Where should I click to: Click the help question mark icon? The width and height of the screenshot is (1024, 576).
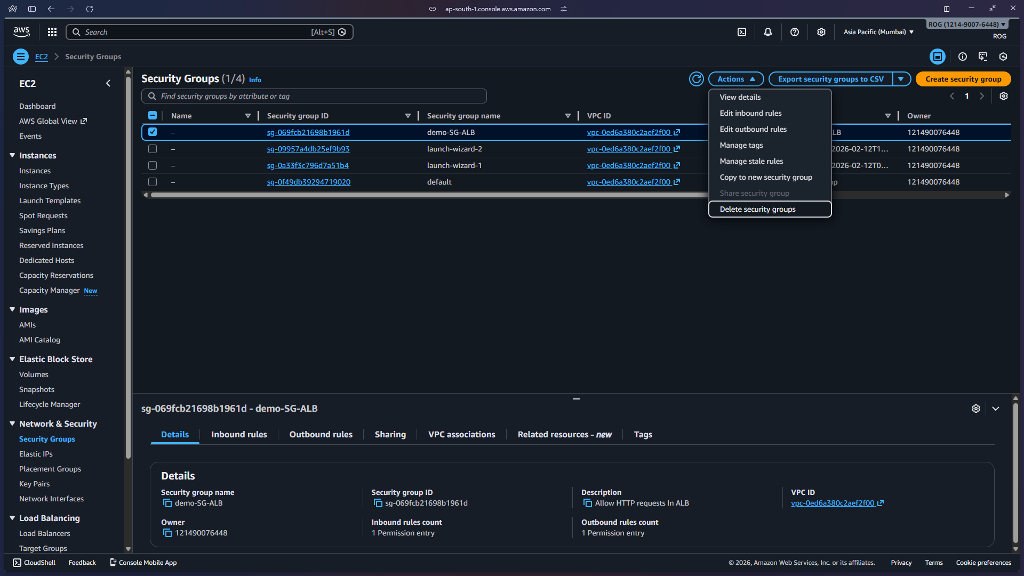click(x=794, y=32)
